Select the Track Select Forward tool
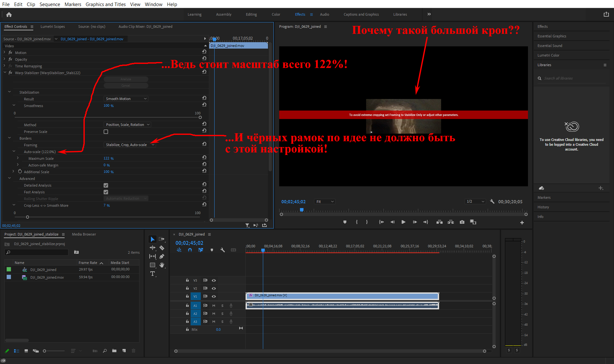This screenshot has width=614, height=364. click(x=162, y=239)
